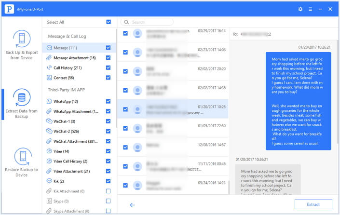This screenshot has width=340, height=215.
Task: Click the WhatsApp icon
Action: 49,101
